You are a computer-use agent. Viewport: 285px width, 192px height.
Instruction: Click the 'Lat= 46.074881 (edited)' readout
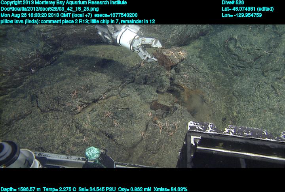247,9
